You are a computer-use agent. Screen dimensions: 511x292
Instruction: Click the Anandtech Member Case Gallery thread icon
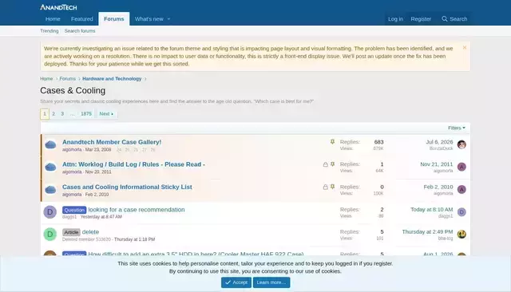pos(50,144)
